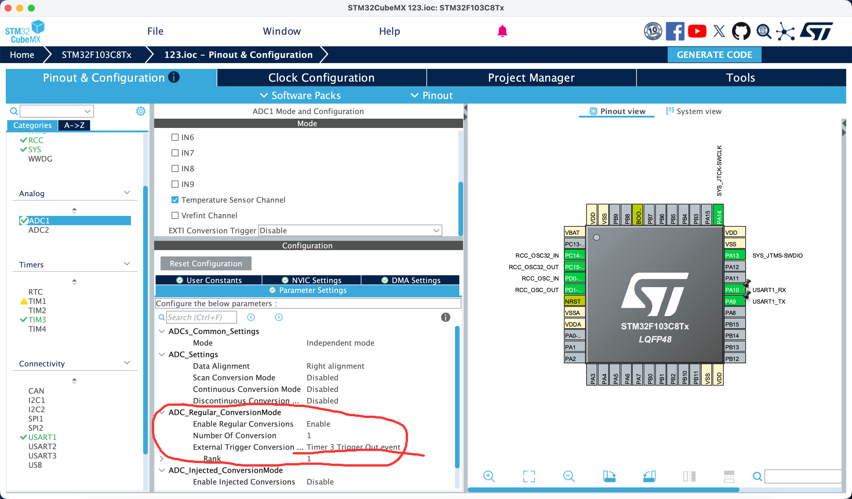The width and height of the screenshot is (852, 499).
Task: Open the categories settings gear
Action: (x=141, y=111)
